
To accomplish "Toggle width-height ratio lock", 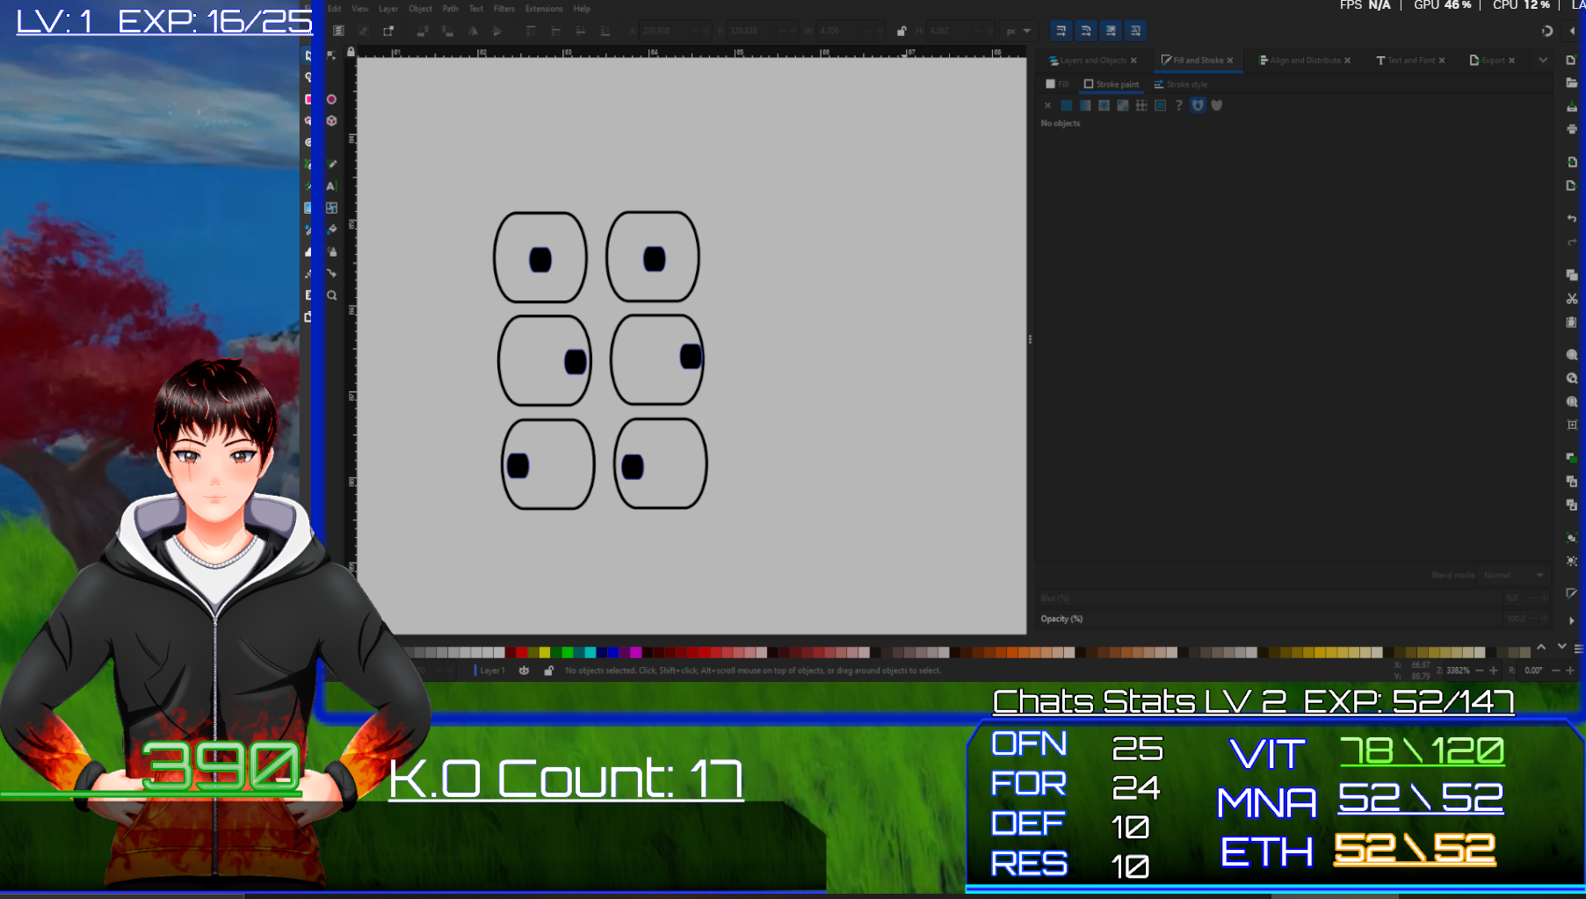I will [902, 31].
